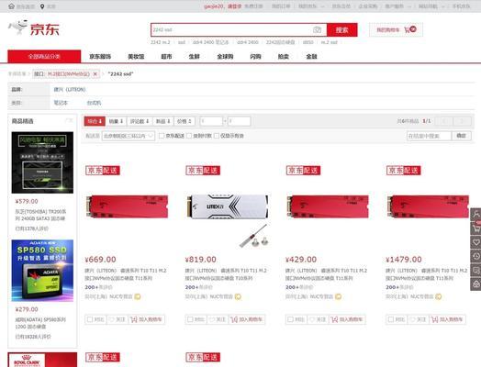Open browsing history icon in right sidebar
This screenshot has width=481, height=367.
pyautogui.click(x=476, y=256)
